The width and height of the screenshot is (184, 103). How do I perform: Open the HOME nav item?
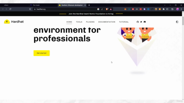pos(69,22)
